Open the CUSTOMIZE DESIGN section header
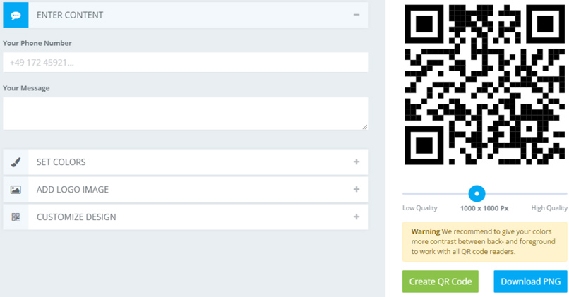 186,217
